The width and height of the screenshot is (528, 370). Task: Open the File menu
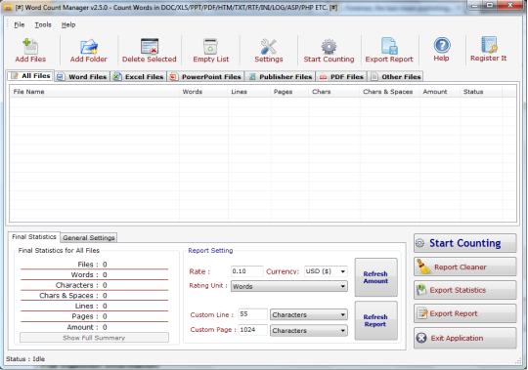(x=20, y=24)
